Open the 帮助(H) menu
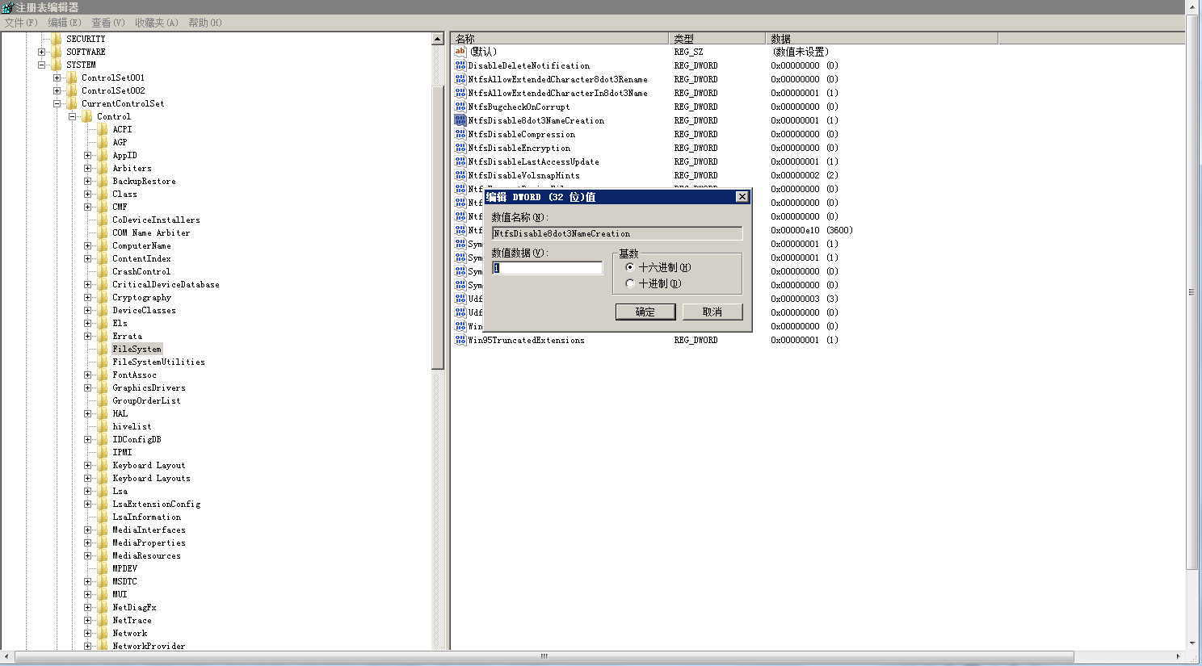This screenshot has width=1202, height=666. point(205,23)
